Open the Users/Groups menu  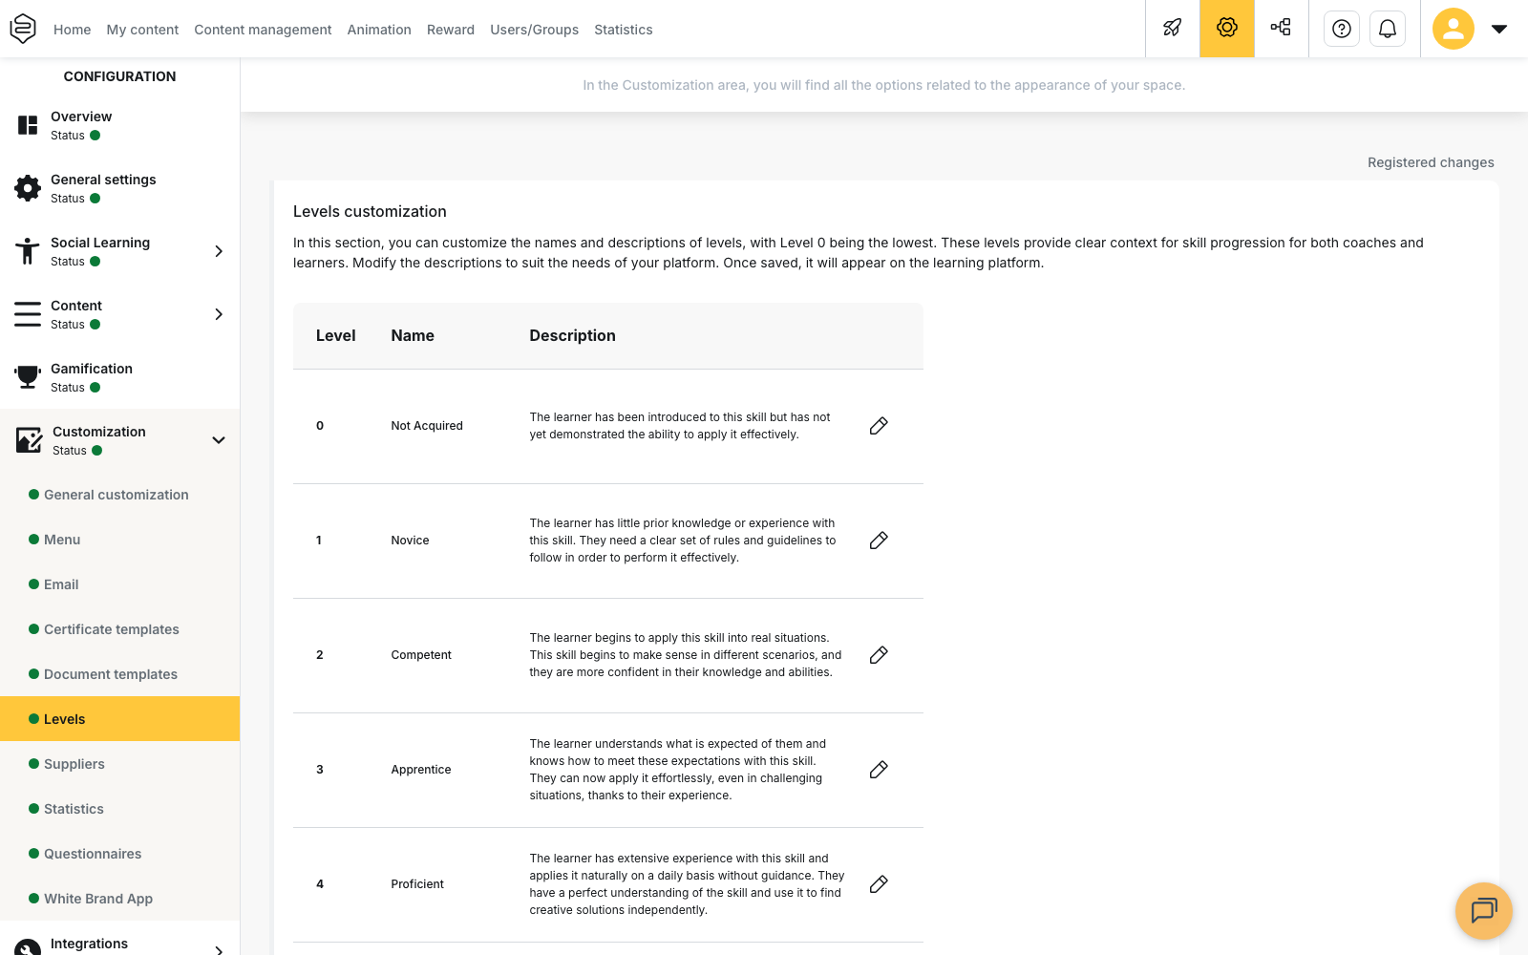click(535, 30)
